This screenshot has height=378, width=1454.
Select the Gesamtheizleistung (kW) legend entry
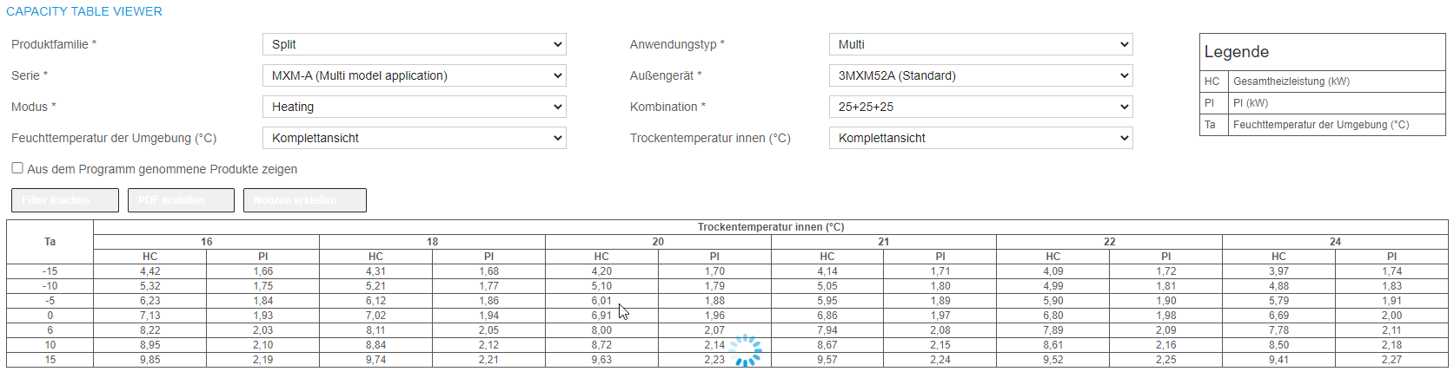point(1291,81)
